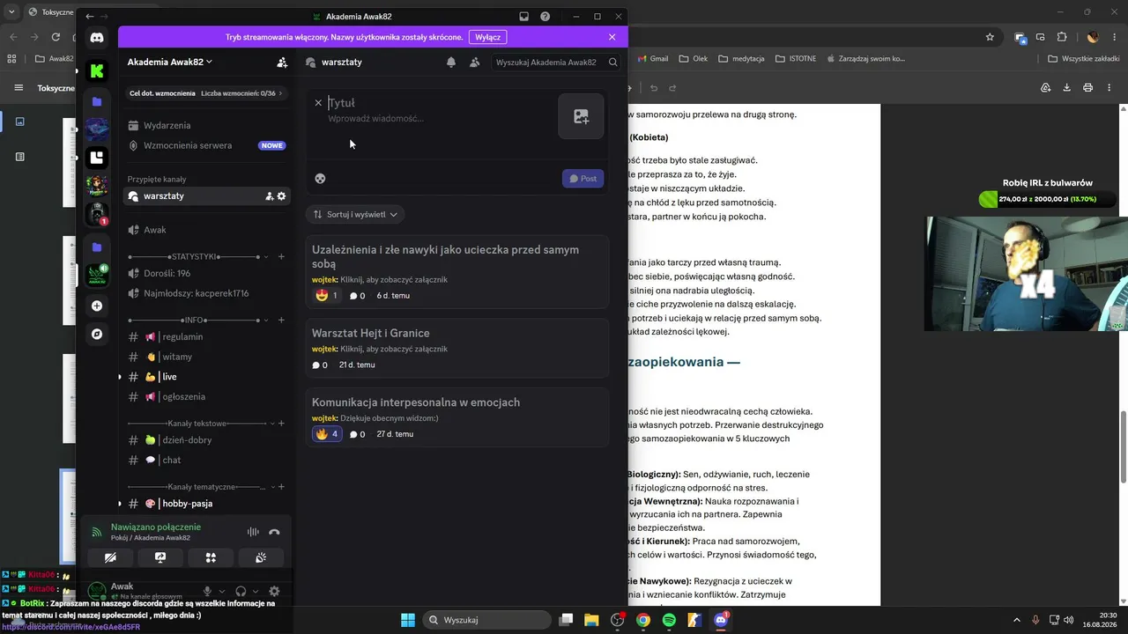Open the ogłoszenia channel
Screen dimensions: 1128x634
(x=206, y=397)
